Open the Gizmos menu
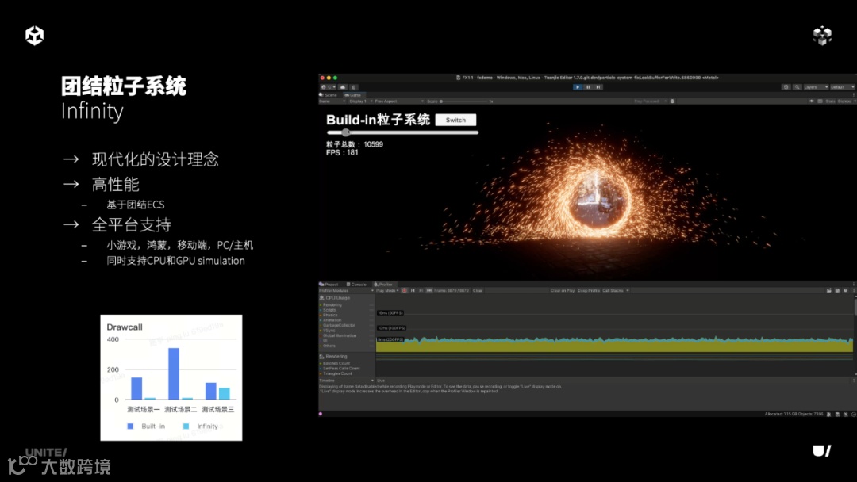This screenshot has height=482, width=857. pos(846,101)
